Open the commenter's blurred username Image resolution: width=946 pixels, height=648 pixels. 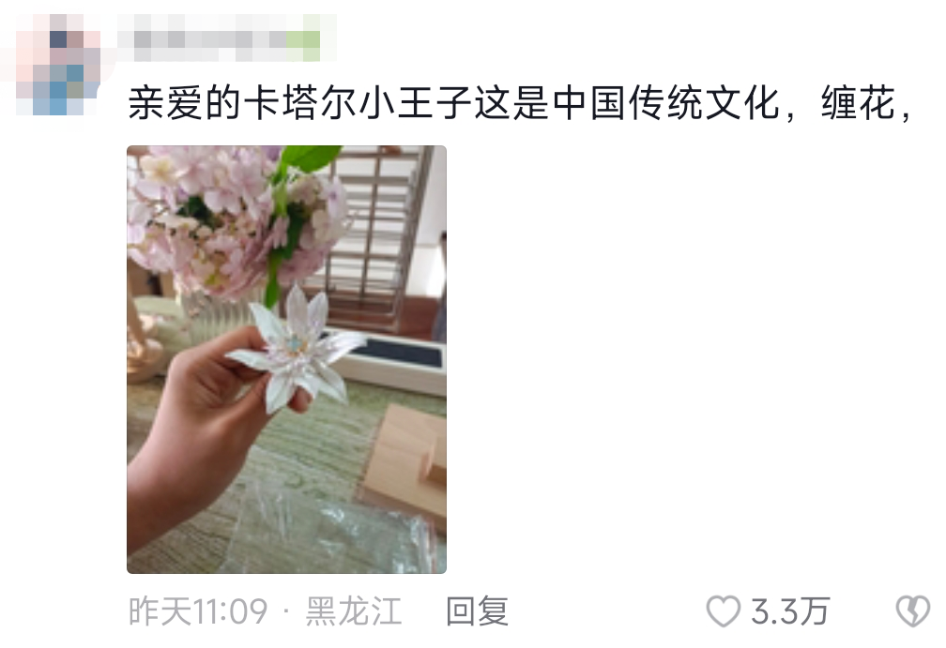click(x=227, y=38)
